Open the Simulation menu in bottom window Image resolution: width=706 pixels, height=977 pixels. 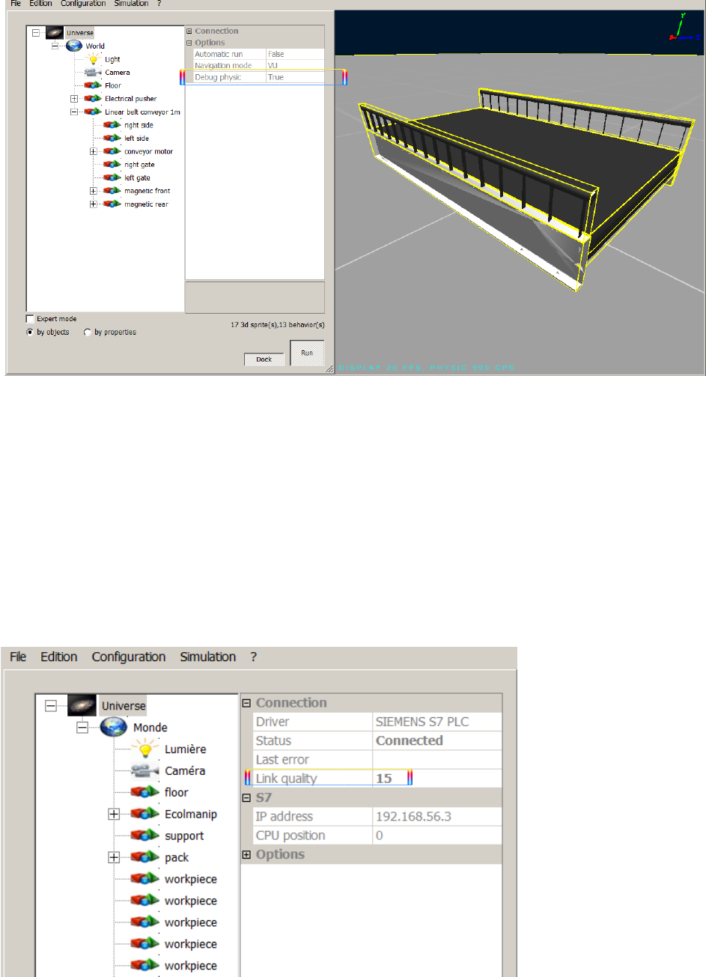click(x=208, y=657)
